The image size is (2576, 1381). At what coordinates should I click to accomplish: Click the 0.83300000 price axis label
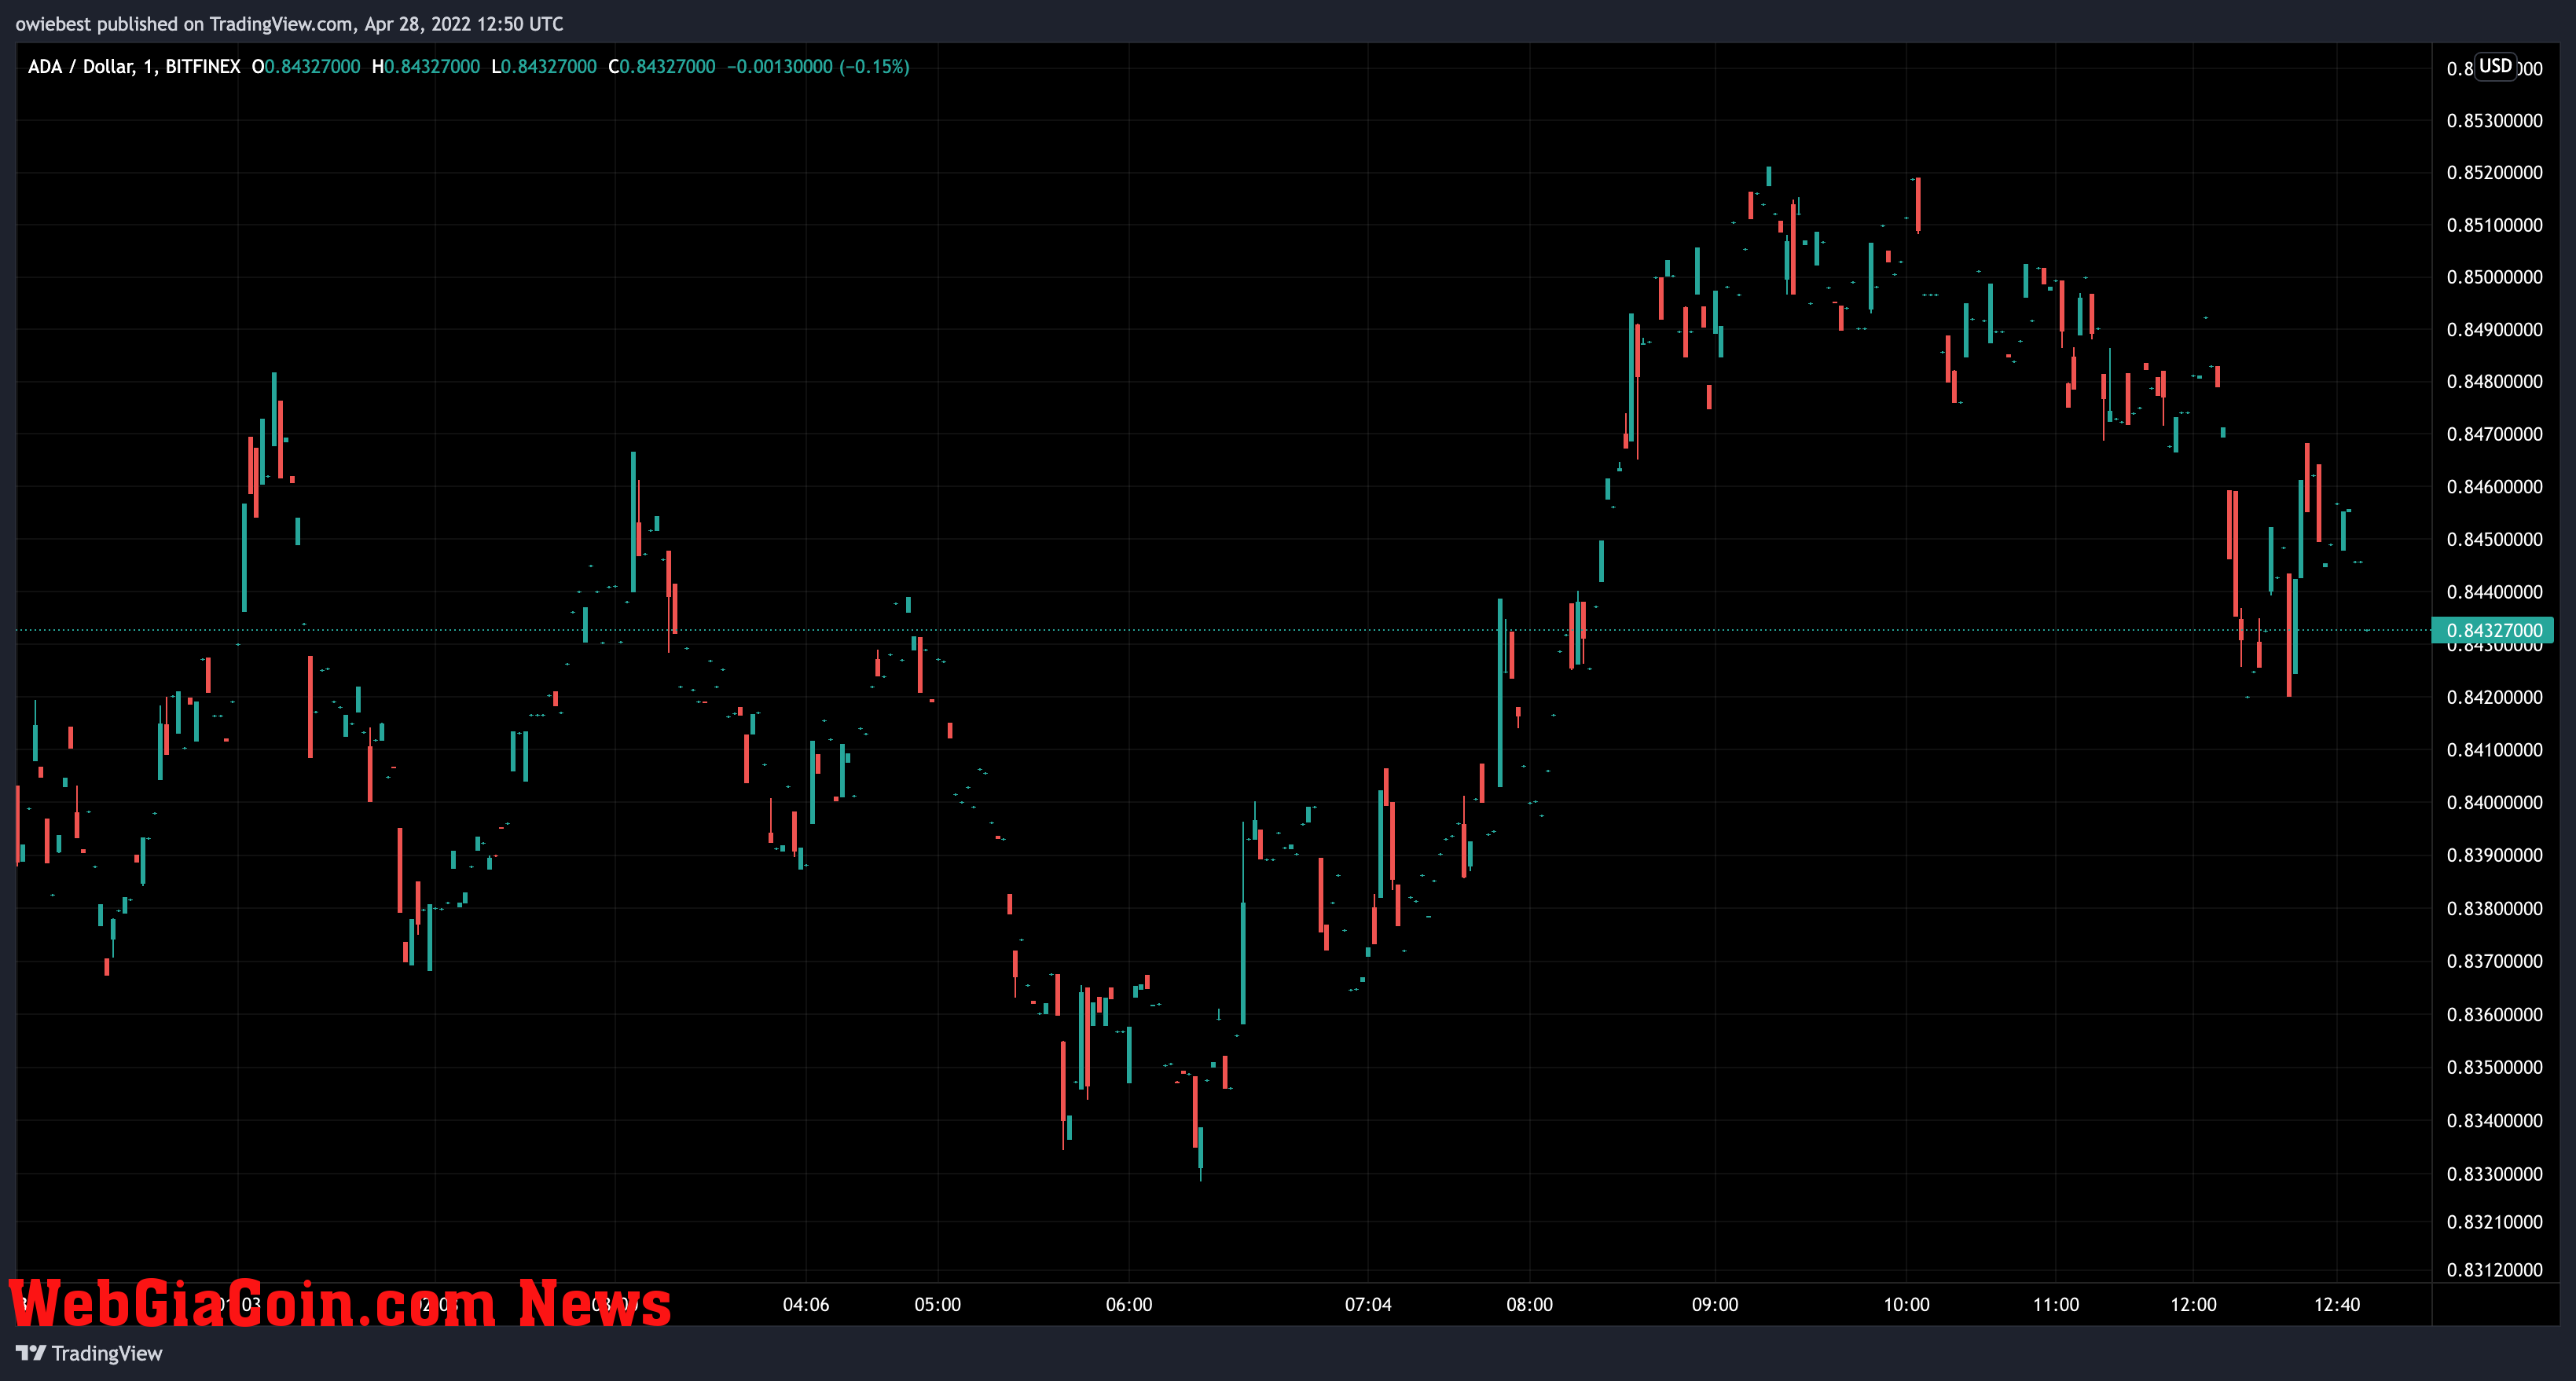click(x=2494, y=1174)
